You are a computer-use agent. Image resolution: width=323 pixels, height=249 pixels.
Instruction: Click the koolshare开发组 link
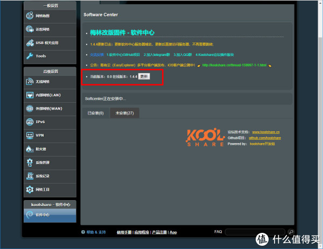262,144
